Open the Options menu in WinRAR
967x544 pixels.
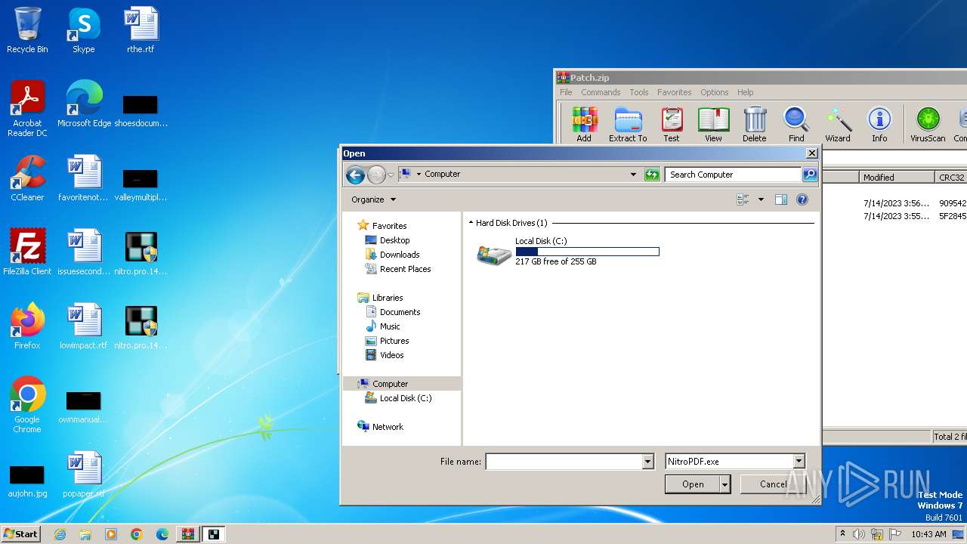714,92
